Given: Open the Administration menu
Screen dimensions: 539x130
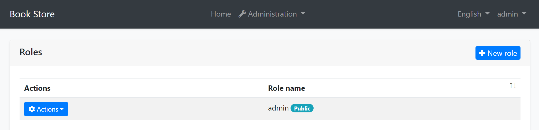Looking at the screenshot, I should (x=272, y=14).
